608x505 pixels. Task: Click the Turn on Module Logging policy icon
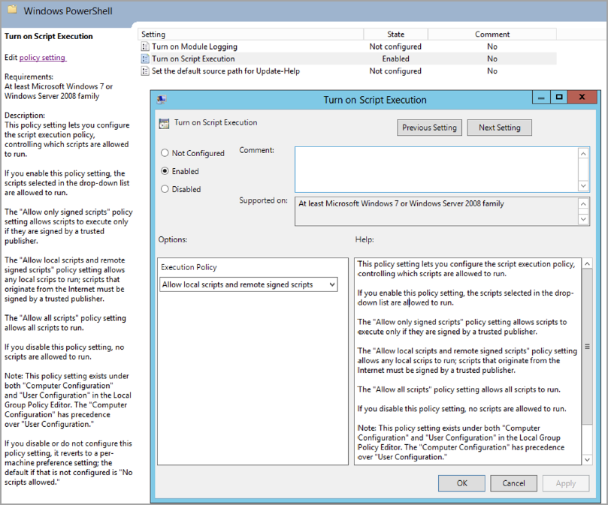tap(145, 47)
